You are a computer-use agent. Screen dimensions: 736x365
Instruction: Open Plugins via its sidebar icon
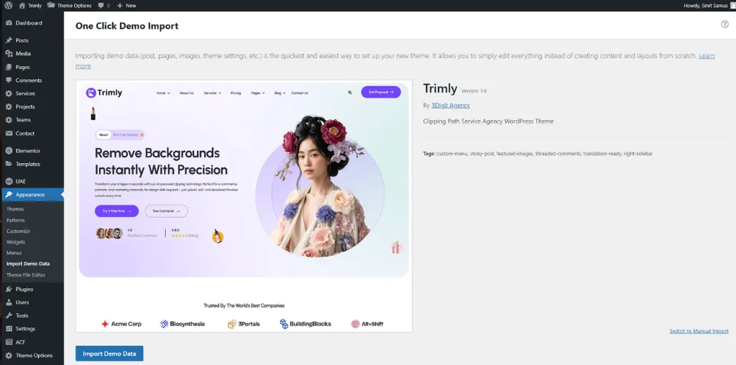[x=9, y=289]
